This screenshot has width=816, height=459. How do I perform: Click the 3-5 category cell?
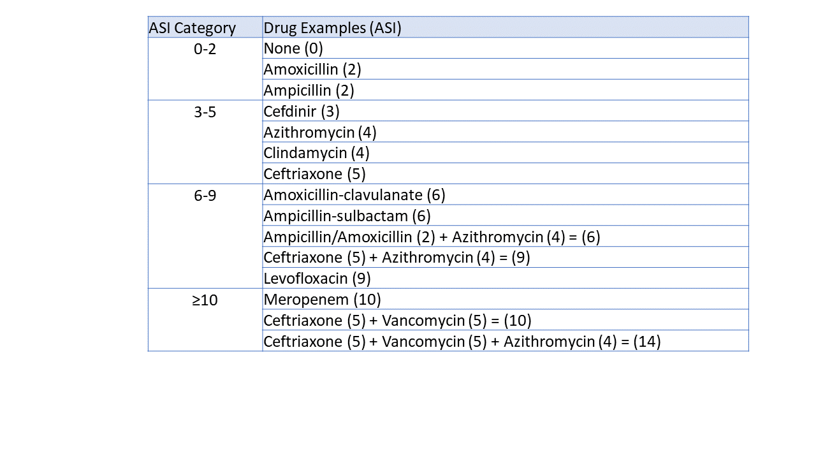pos(205,142)
